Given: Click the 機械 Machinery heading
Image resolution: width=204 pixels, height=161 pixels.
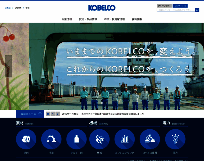Looking at the screenshot, I should 99,123.
